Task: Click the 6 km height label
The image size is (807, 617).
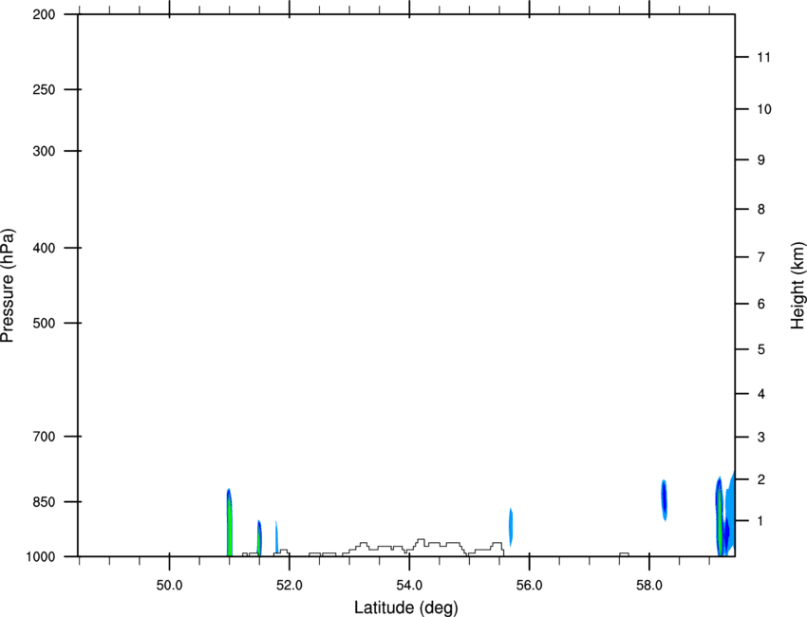Action: tap(761, 304)
